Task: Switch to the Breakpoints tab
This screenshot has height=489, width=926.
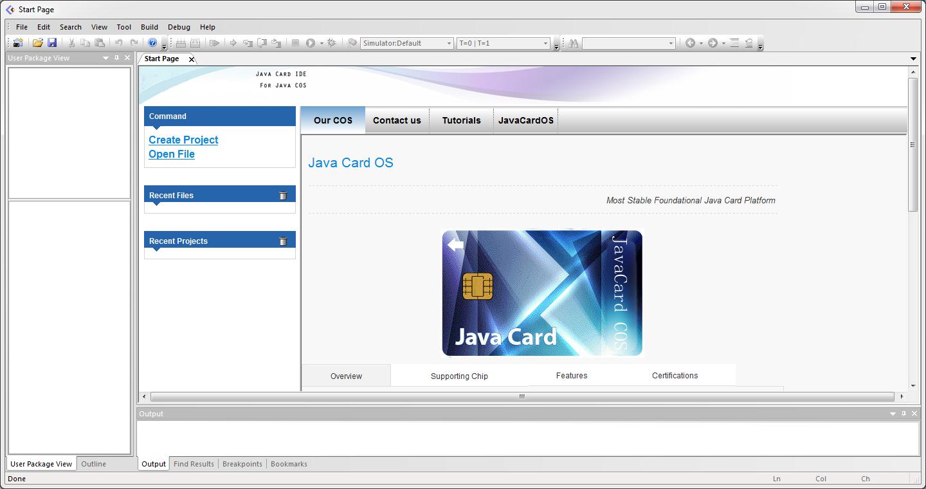Action: [242, 464]
